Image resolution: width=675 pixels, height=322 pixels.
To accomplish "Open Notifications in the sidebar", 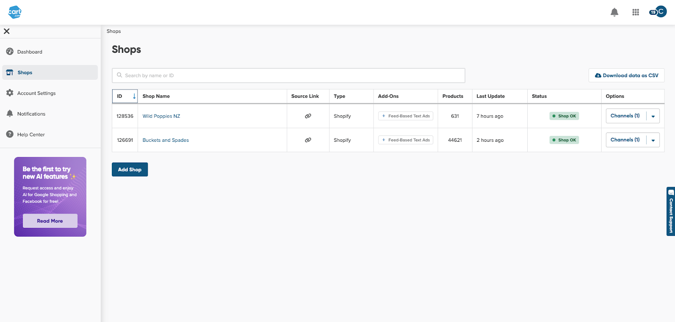I will tap(31, 114).
